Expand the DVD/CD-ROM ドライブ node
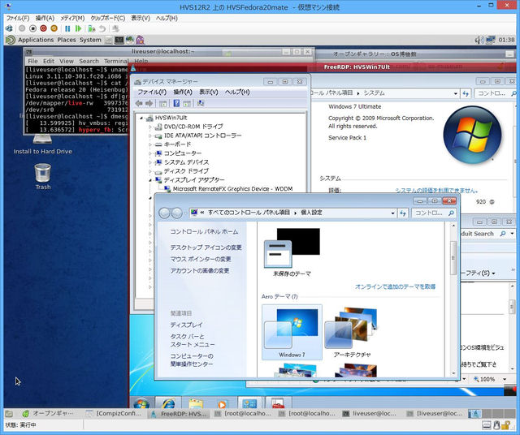Viewport: 520px width, 435px height. pyautogui.click(x=149, y=127)
